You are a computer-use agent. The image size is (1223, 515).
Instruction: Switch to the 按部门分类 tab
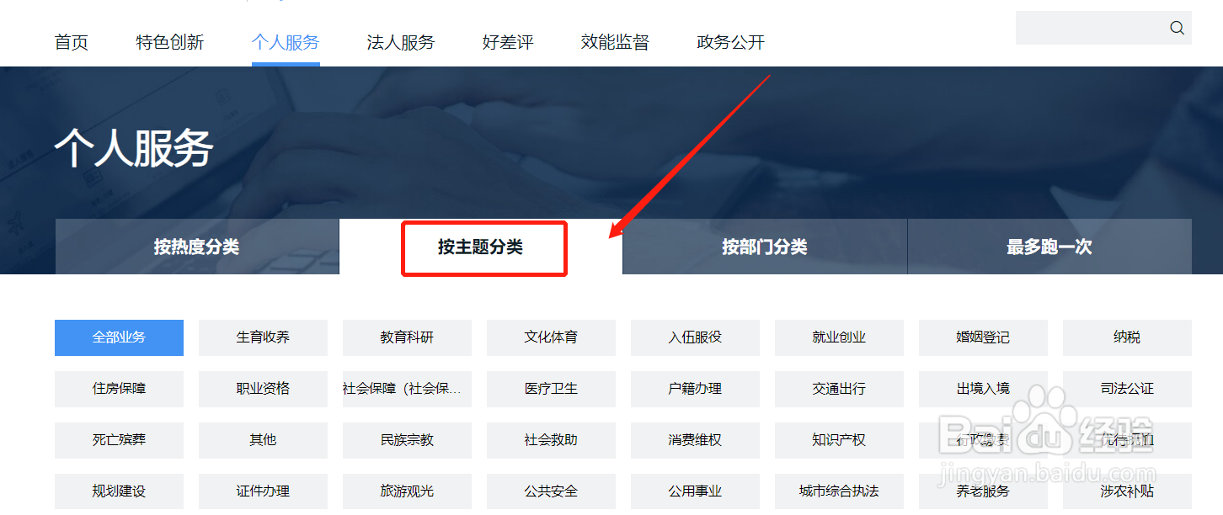765,247
